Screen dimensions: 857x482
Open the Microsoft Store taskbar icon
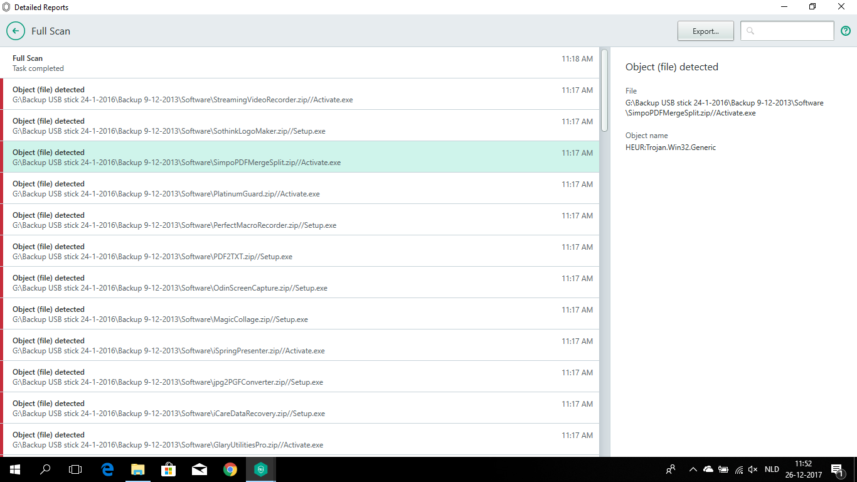pyautogui.click(x=168, y=469)
